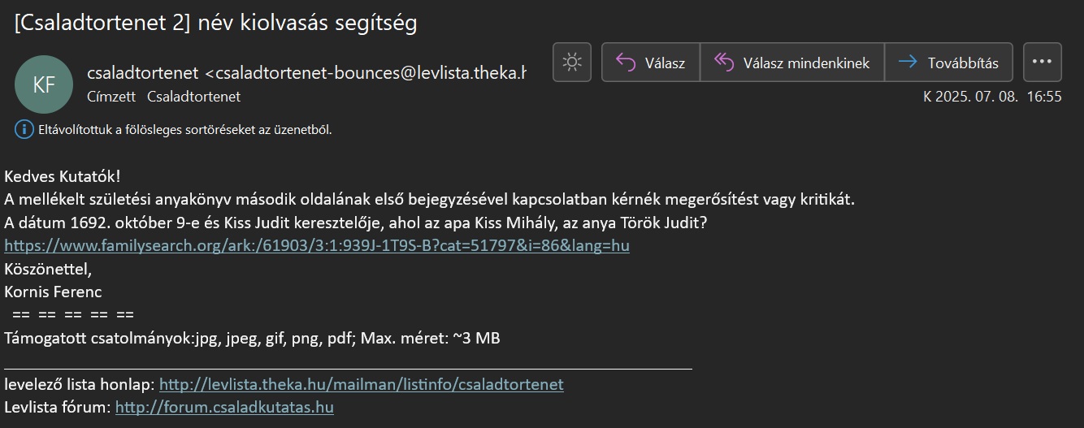Click the email subject title
Viewport: 1084px width, 428px height.
[215, 23]
